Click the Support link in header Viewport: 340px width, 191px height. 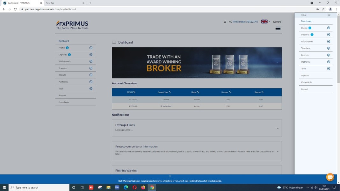coord(277,22)
